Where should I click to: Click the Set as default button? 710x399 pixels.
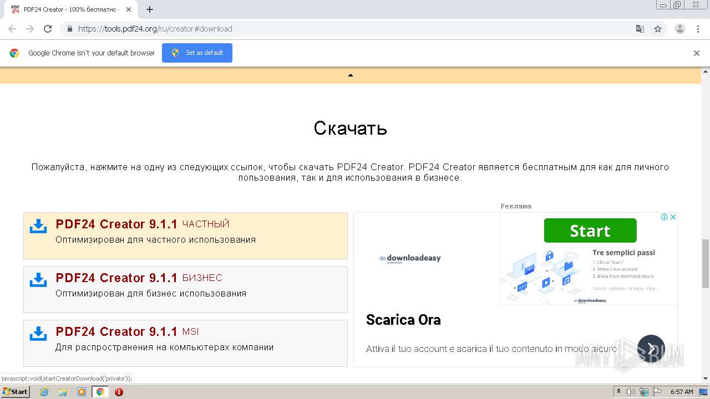click(x=197, y=53)
